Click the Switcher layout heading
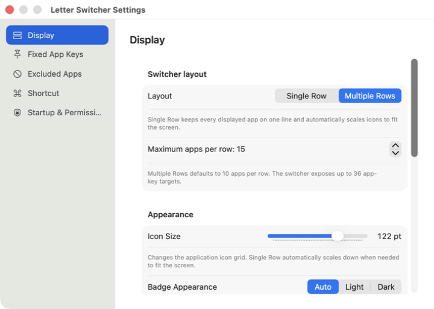434x309 pixels. [177, 74]
